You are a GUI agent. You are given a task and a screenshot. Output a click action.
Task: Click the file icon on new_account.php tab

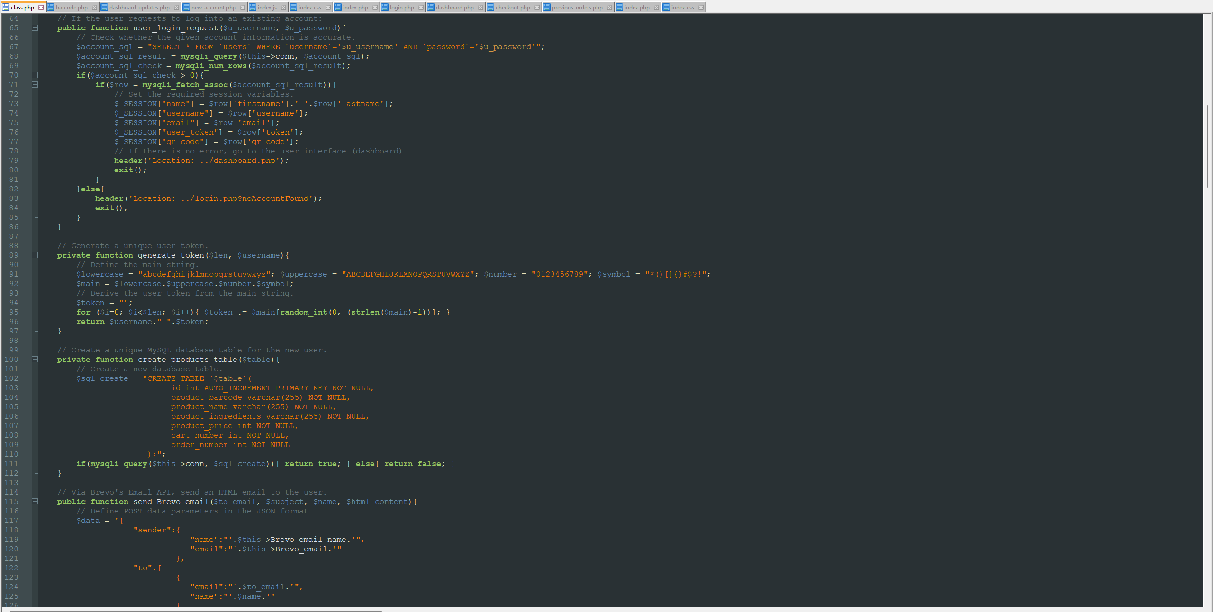click(x=186, y=7)
